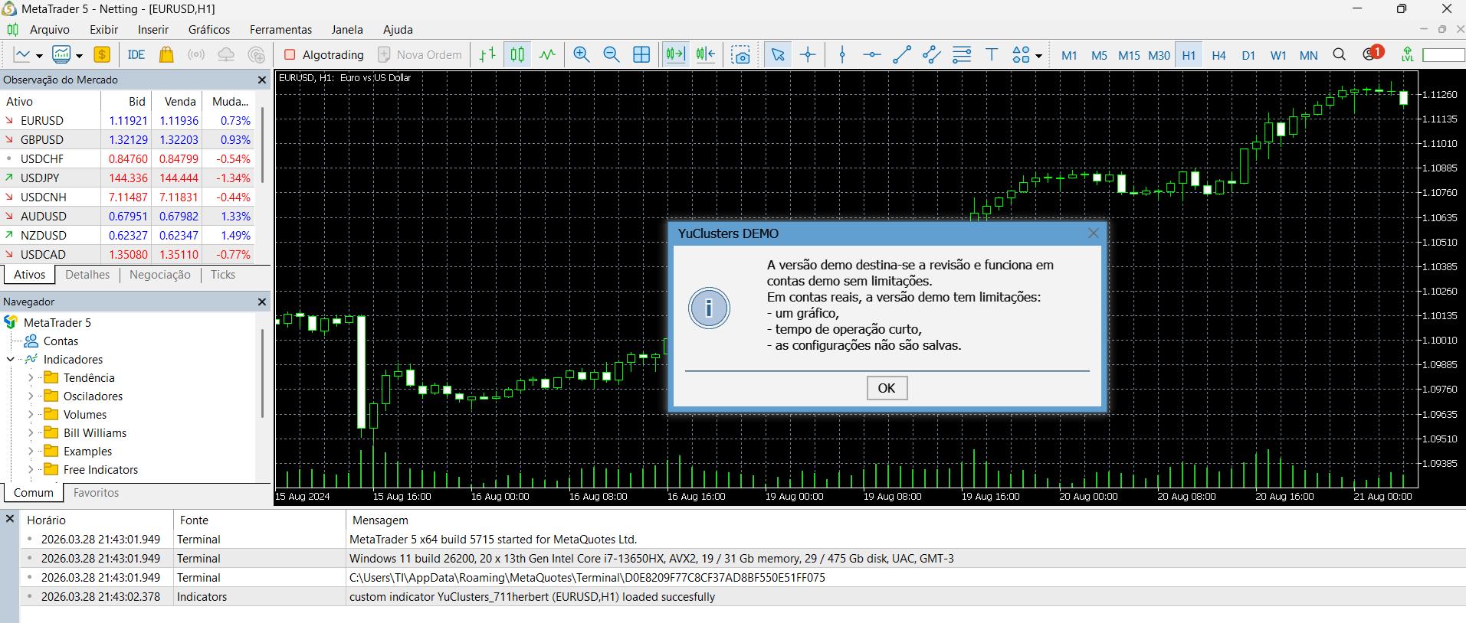Image resolution: width=1466 pixels, height=623 pixels.
Task: Take a chart screenshot with camera icon
Action: pos(740,54)
